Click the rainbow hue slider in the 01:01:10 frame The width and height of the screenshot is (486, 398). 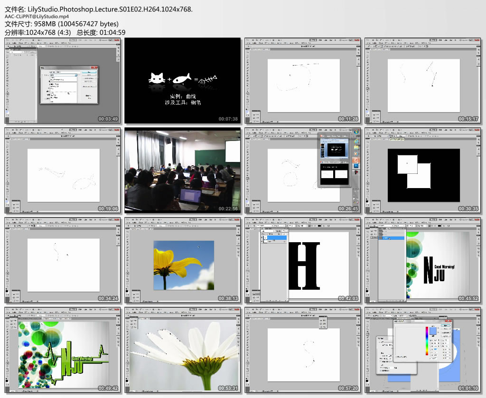(x=427, y=341)
